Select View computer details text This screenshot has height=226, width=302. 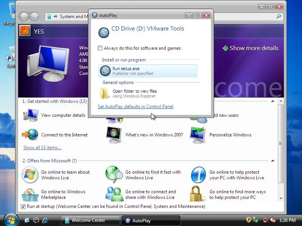pos(63,115)
